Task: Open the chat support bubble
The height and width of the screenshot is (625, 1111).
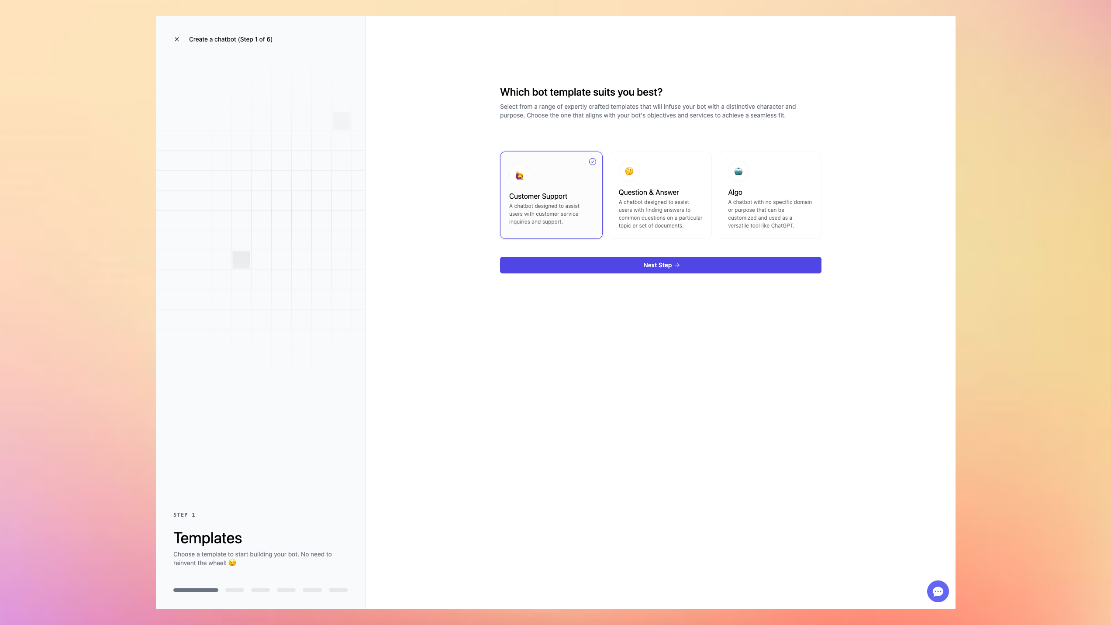Action: [938, 591]
